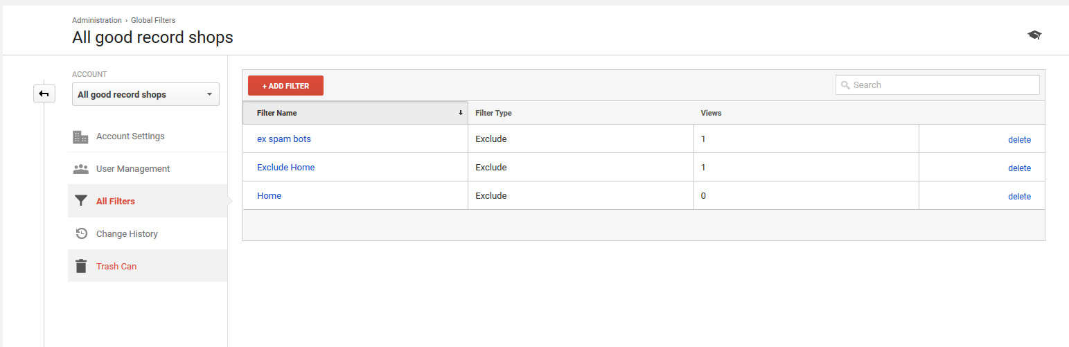Delete the 'Exclude Home' filter

coord(1019,168)
